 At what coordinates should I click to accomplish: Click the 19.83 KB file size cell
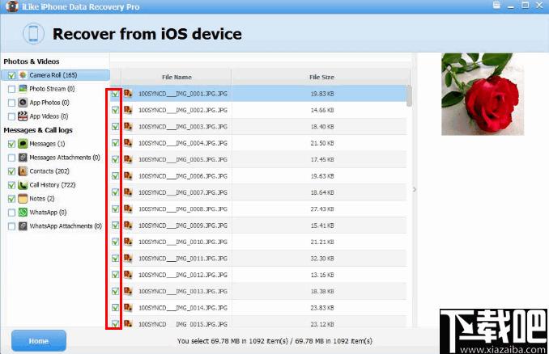[322, 94]
